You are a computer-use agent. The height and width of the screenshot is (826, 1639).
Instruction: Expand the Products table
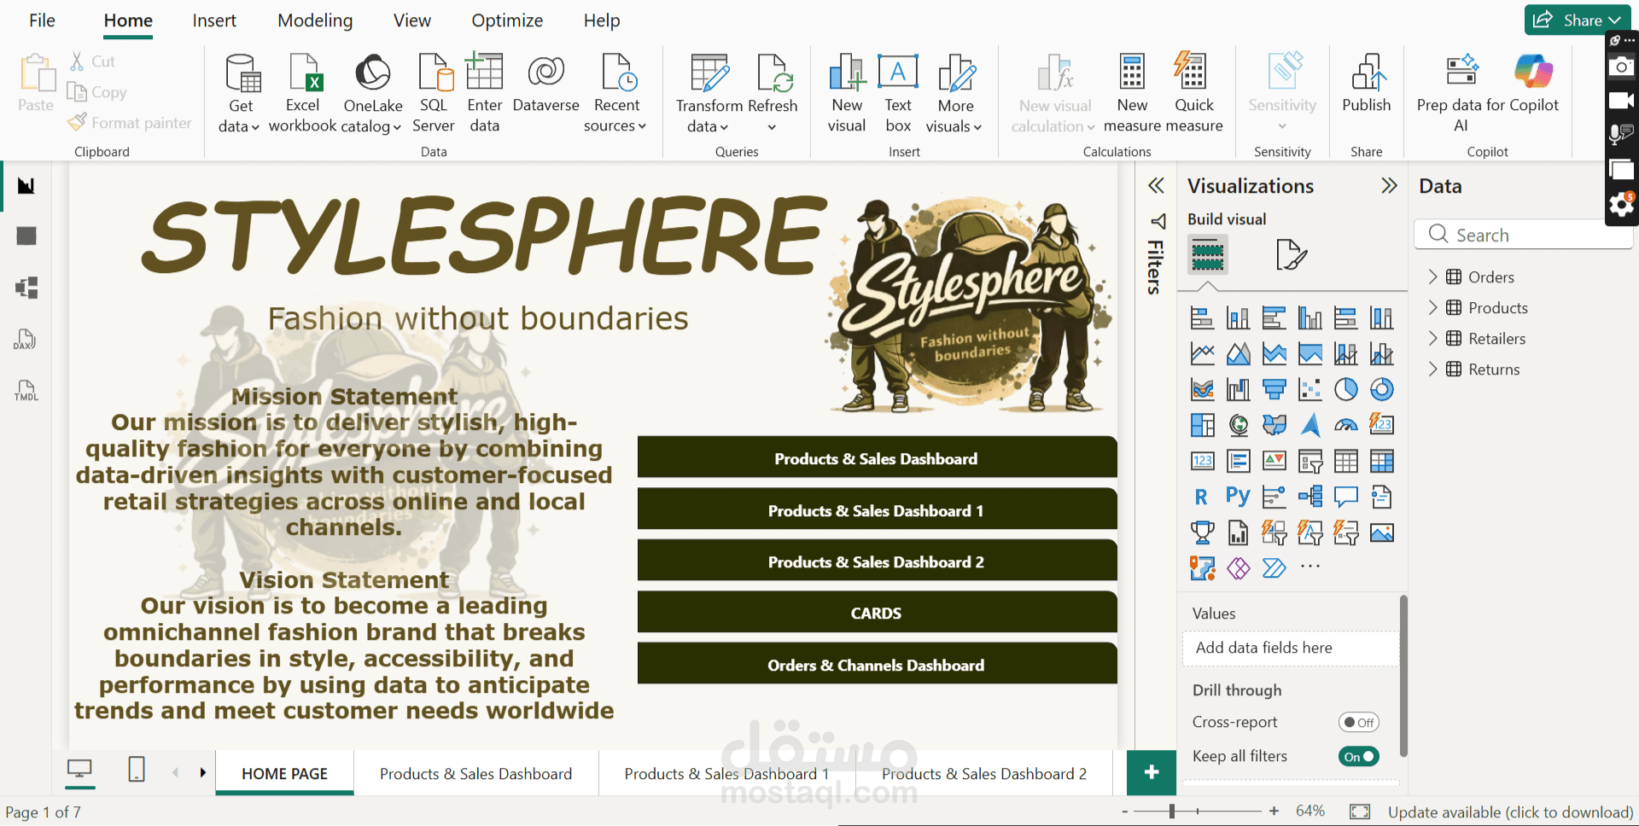coord(1433,307)
